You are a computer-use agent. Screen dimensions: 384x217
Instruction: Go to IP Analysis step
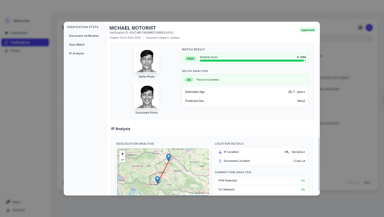pos(76,53)
